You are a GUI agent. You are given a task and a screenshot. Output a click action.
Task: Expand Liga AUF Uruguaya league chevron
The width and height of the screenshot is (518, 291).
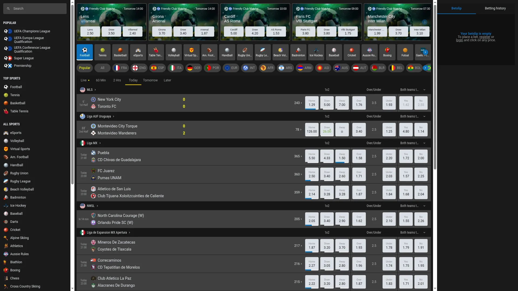[114, 116]
